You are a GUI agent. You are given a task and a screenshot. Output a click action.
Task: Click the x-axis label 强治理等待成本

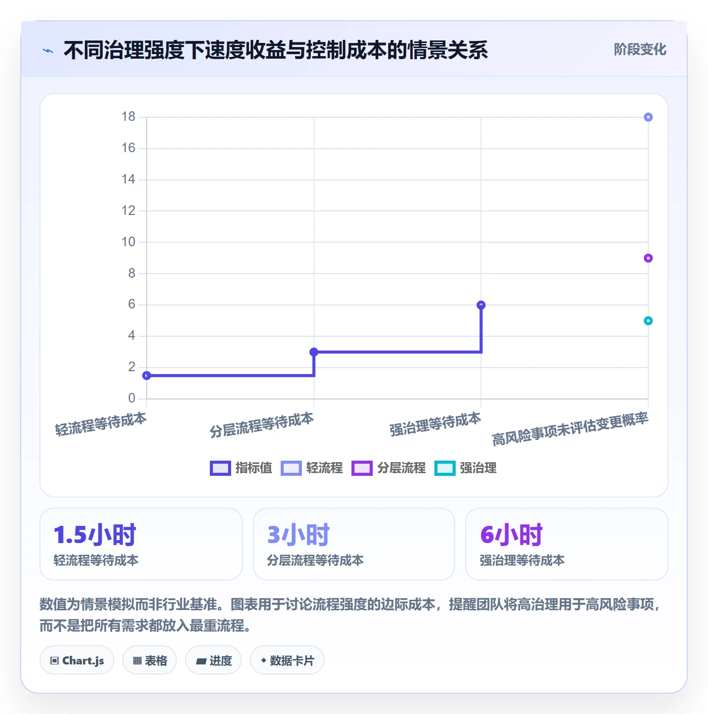[435, 424]
